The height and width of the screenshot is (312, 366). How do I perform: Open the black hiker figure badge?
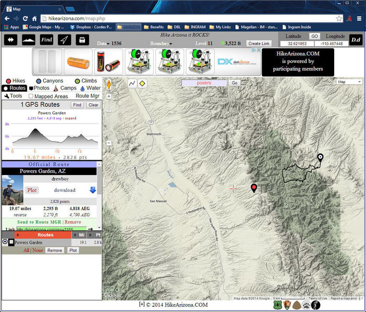coord(315,305)
